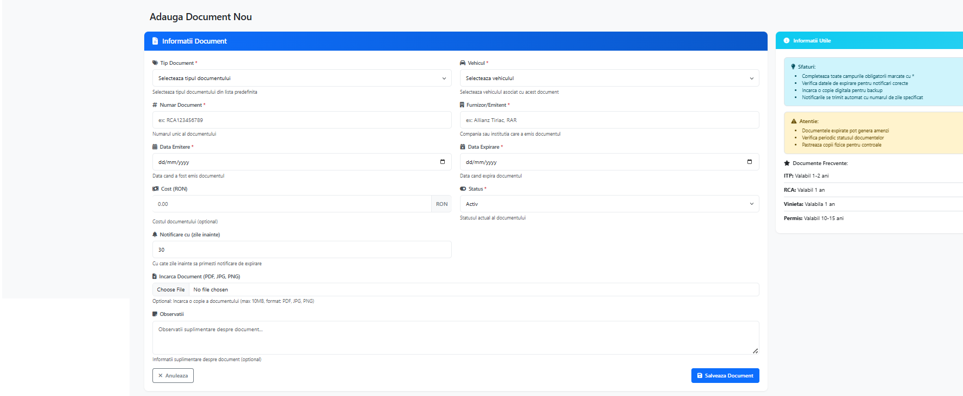Select the Cost (RON) amount field

pyautogui.click(x=292, y=204)
